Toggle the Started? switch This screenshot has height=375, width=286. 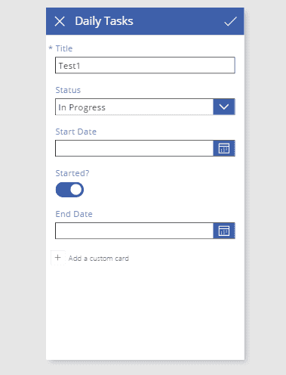click(x=69, y=190)
